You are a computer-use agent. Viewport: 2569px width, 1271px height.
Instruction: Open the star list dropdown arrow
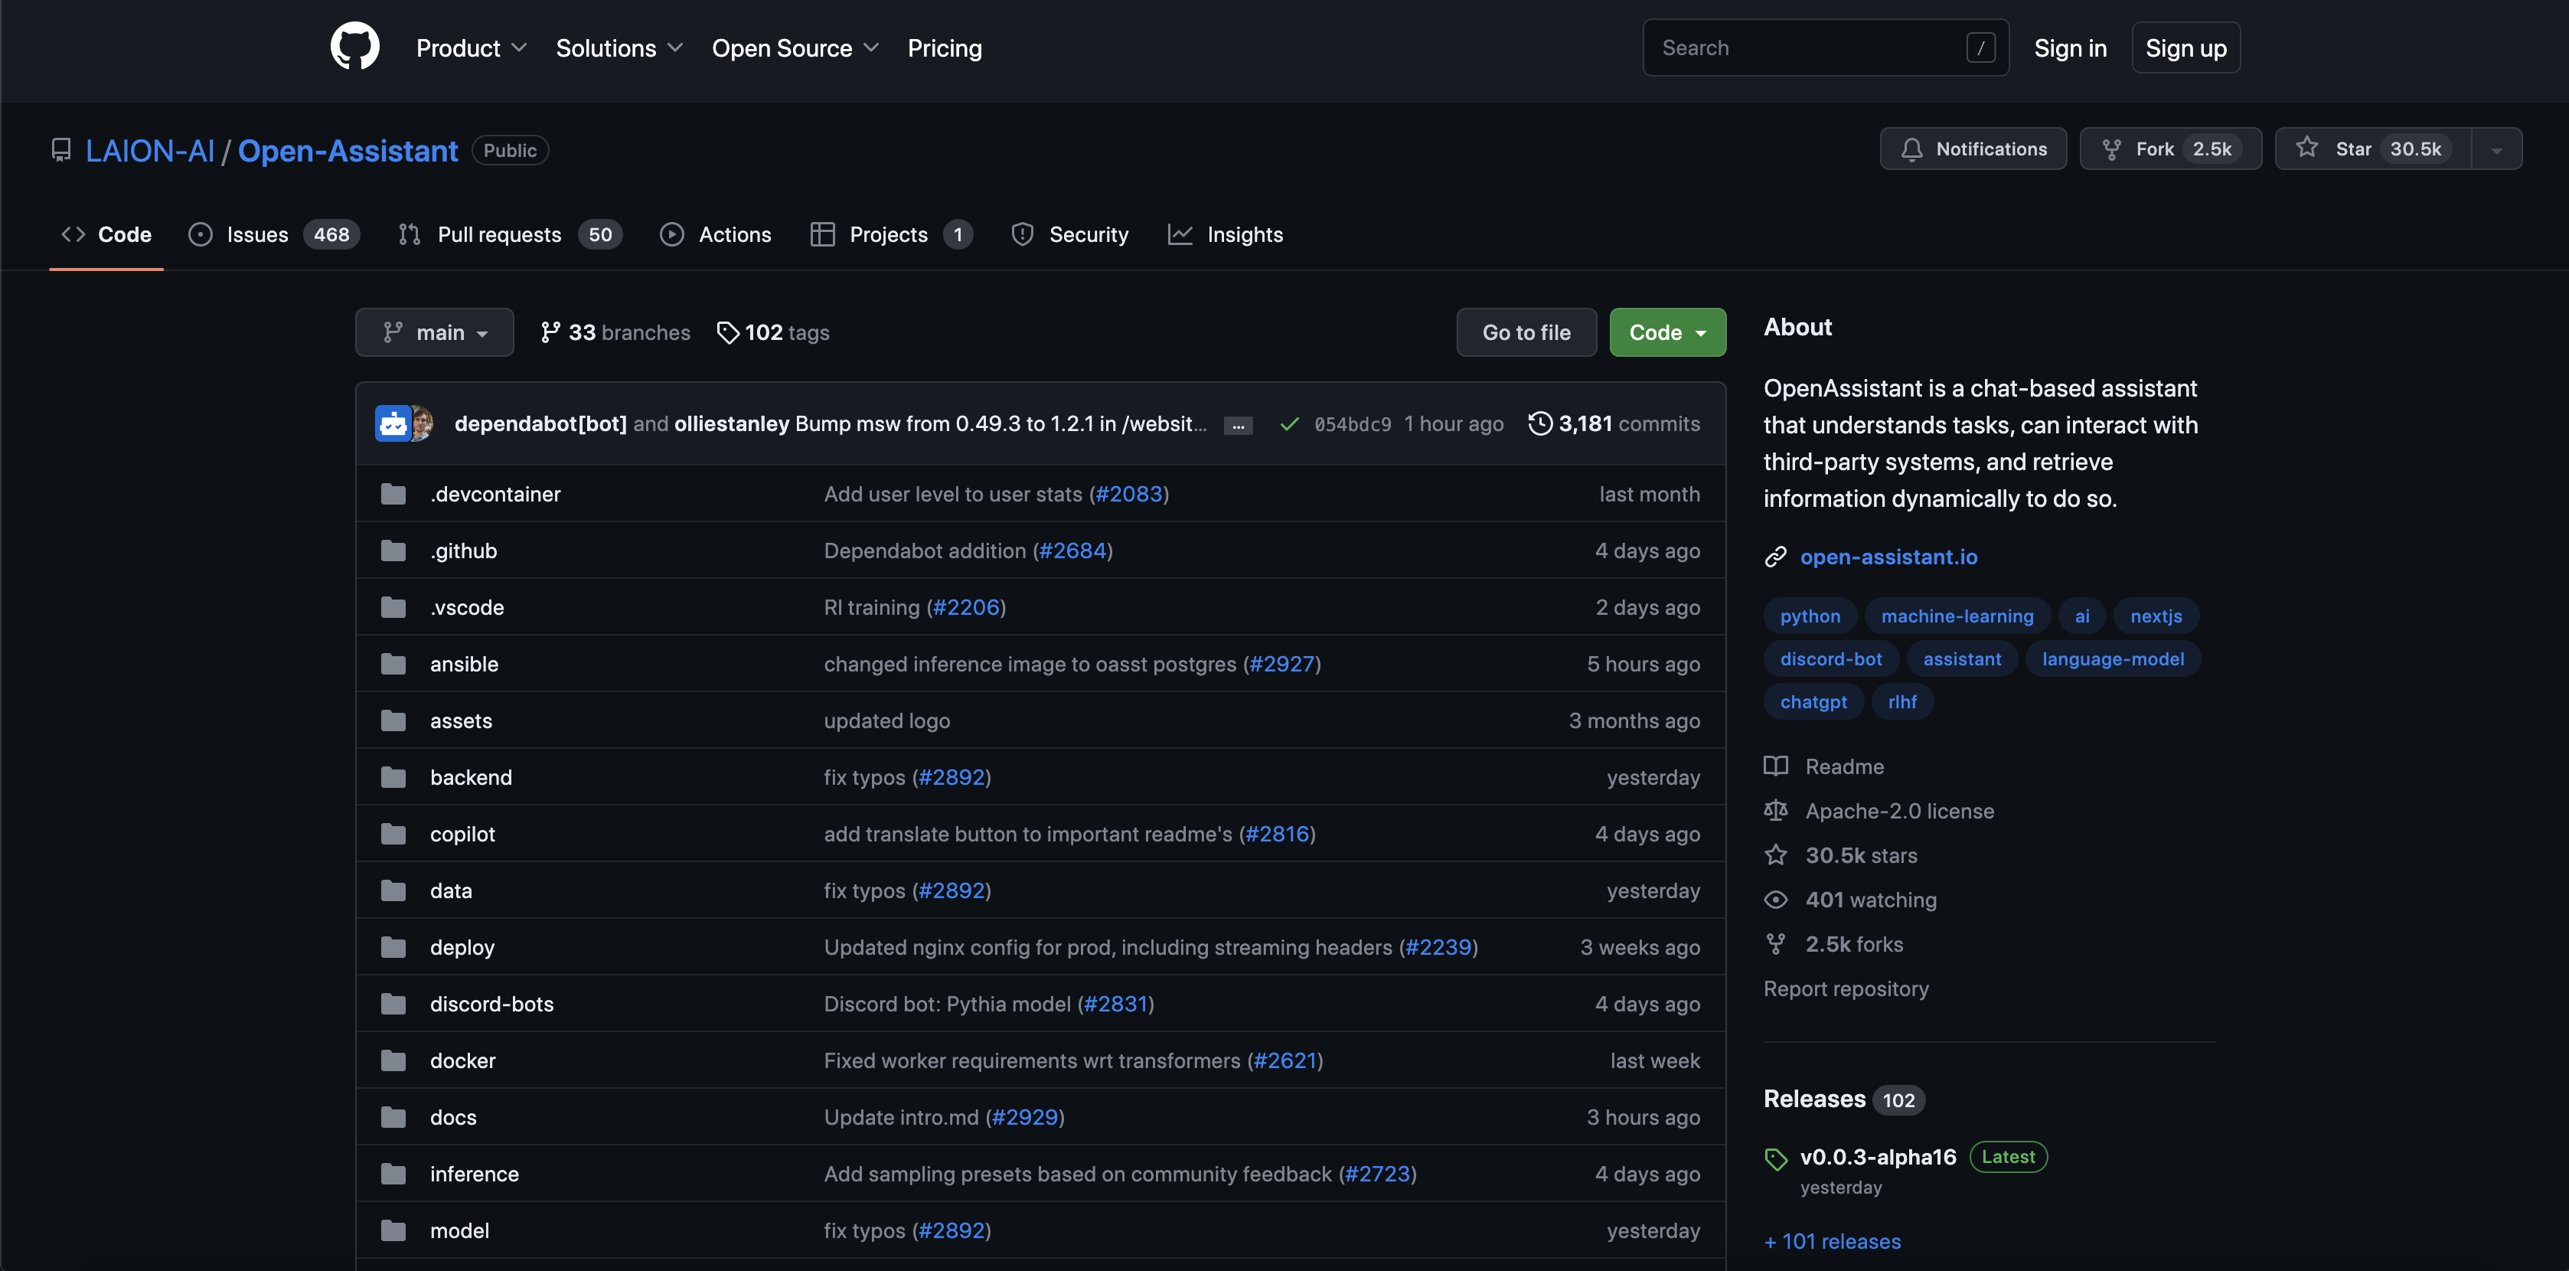click(2496, 149)
